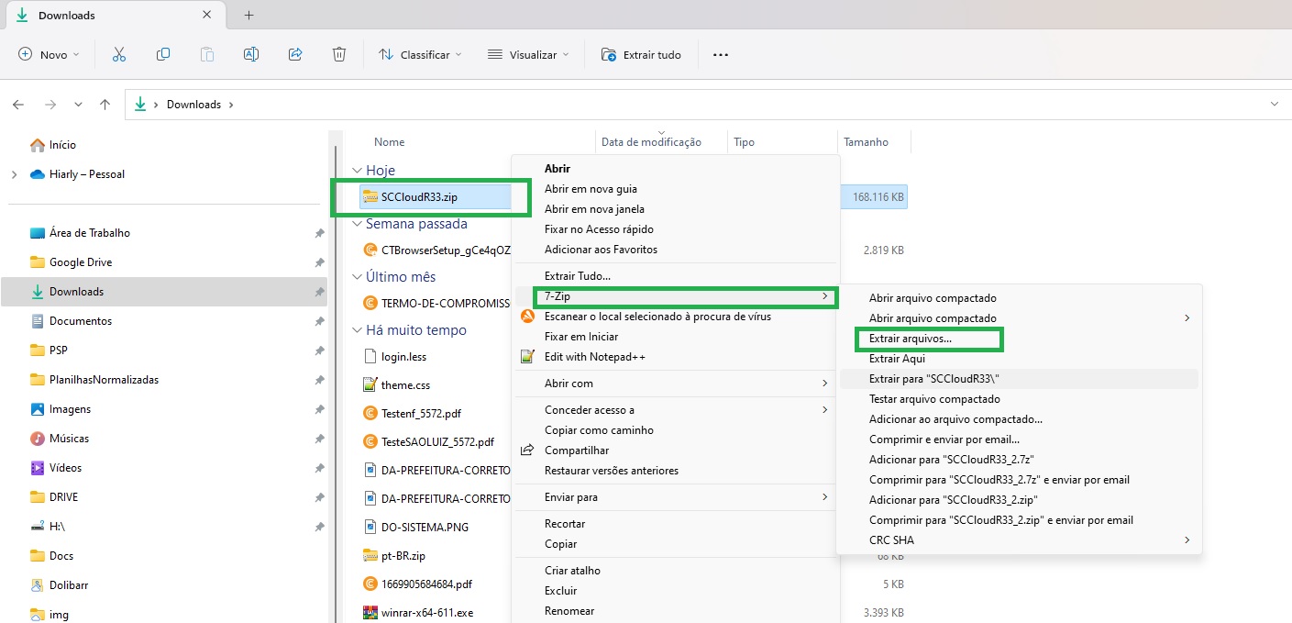Collapse the Hoje file group
The image size is (1292, 623).
tap(358, 171)
